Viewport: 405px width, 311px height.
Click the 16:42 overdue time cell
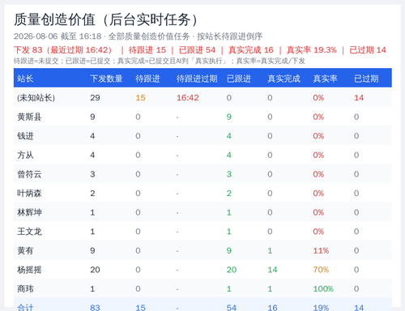coord(187,98)
